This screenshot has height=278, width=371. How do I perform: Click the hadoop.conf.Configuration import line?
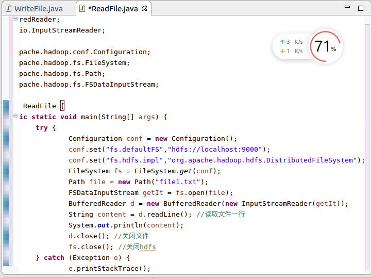pyautogui.click(x=85, y=52)
